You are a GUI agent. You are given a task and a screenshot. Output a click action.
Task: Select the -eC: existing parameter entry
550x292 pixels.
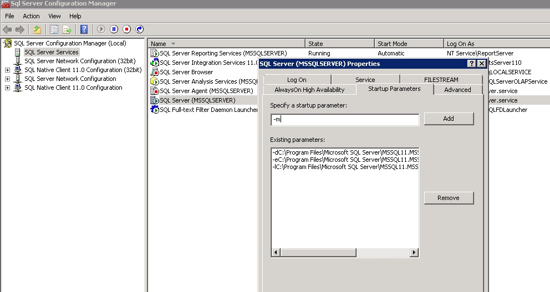[345, 160]
